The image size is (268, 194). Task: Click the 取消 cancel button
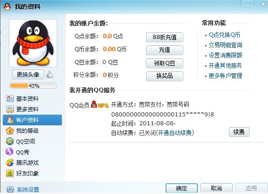click(x=216, y=188)
